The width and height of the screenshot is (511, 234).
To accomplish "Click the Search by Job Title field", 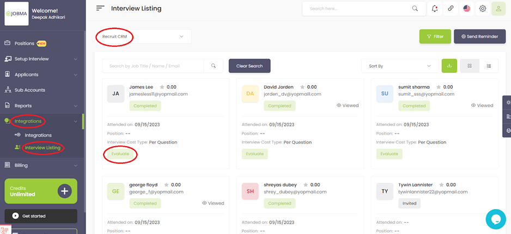I will click(x=153, y=66).
